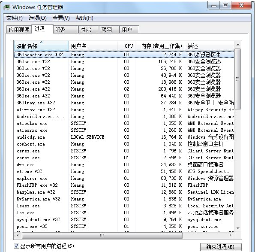Screen dimensions: 255x252
Task: Switch to the 用户 tab
Action: [x=129, y=30]
